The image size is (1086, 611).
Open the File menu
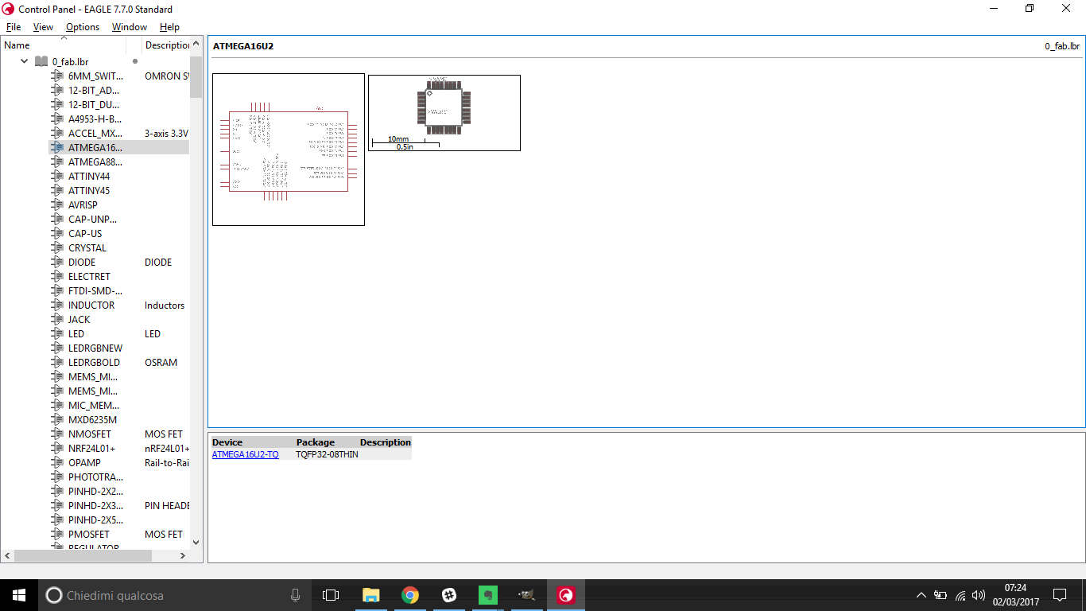coord(14,26)
